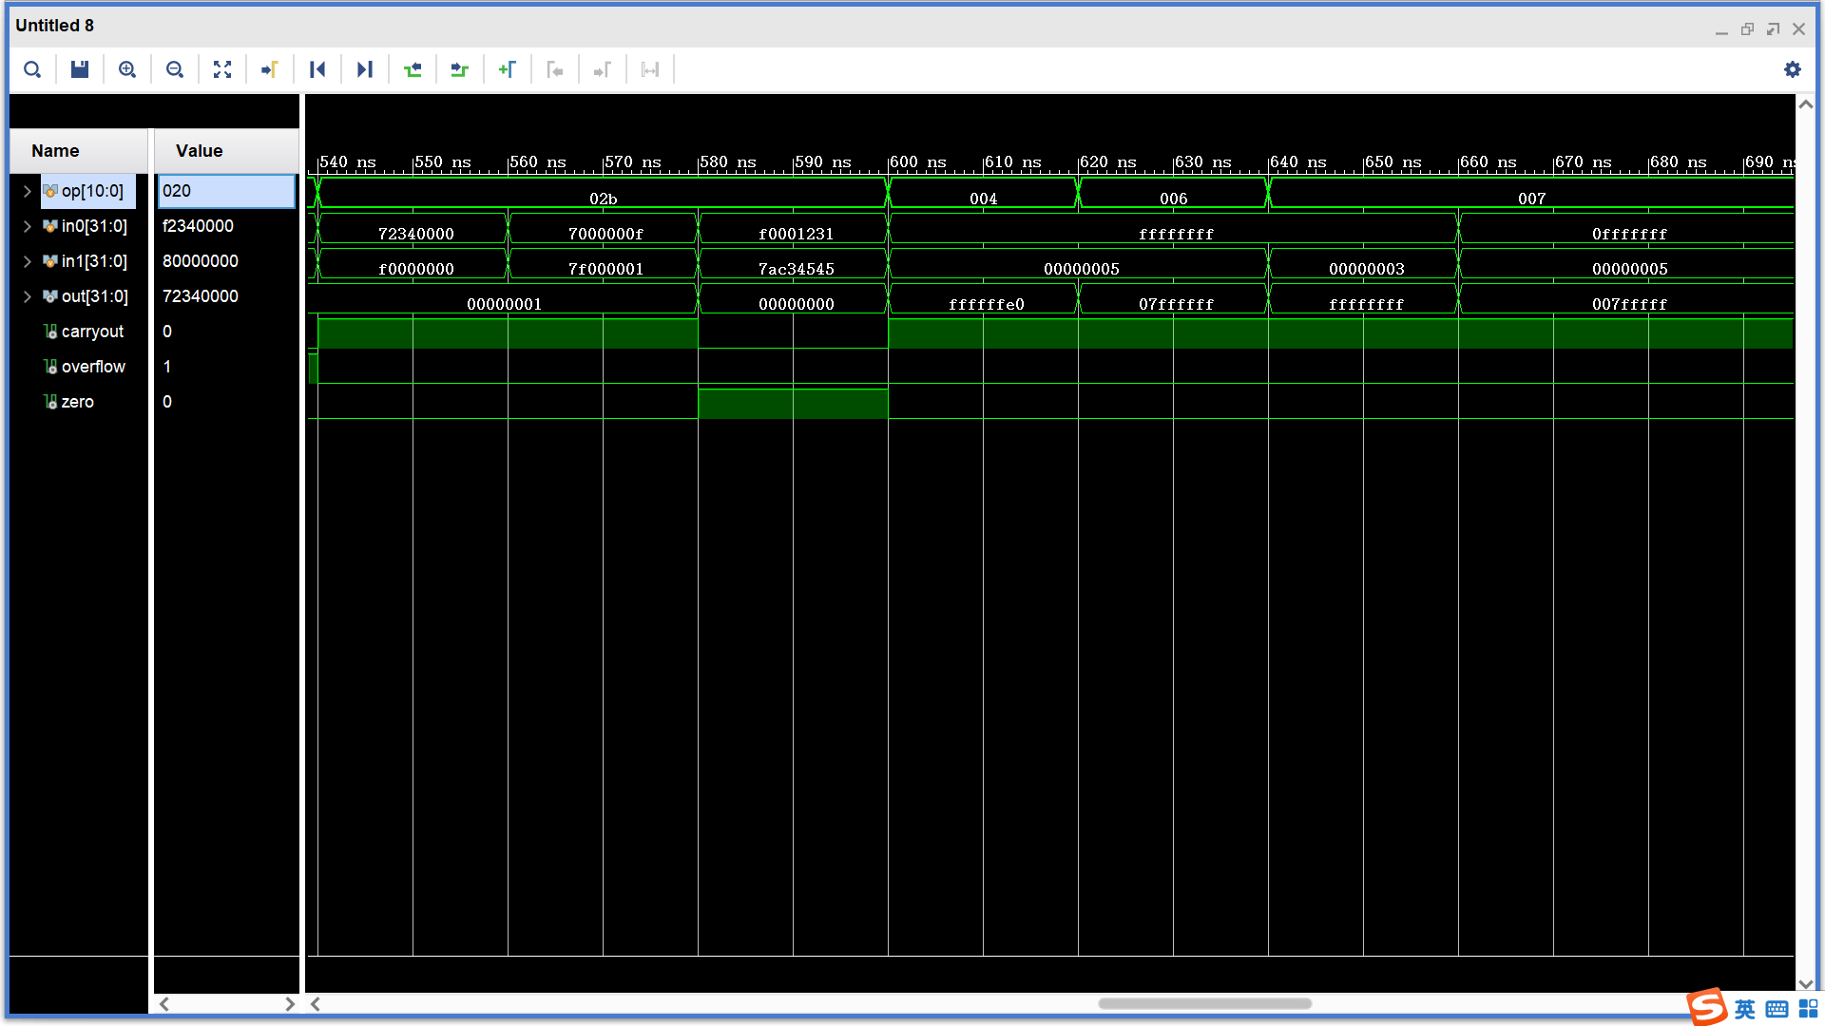
Task: Expand the out[31:0] signal bus
Action: [27, 295]
